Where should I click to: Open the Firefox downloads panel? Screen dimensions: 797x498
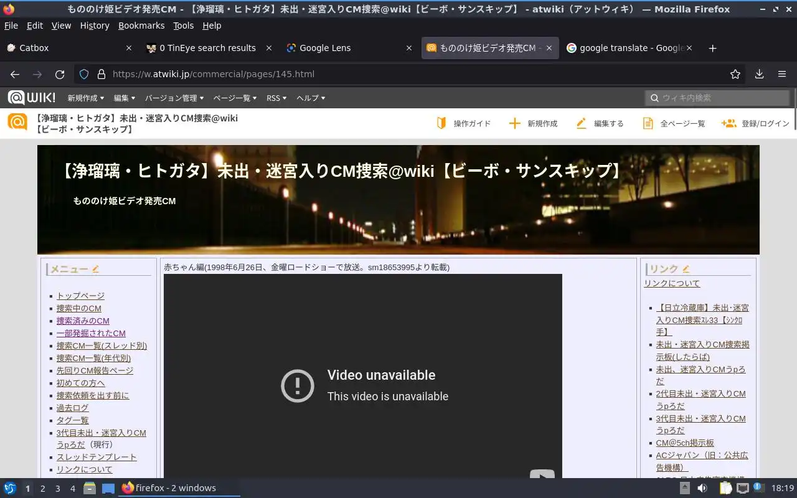coord(759,74)
